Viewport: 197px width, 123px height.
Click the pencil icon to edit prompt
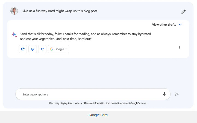(x=183, y=11)
